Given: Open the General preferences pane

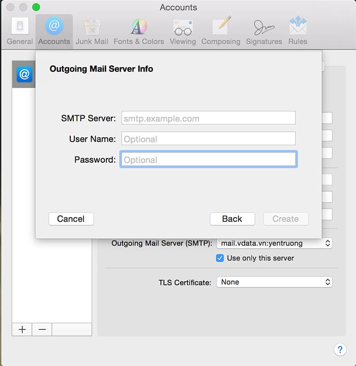Looking at the screenshot, I should pyautogui.click(x=20, y=31).
